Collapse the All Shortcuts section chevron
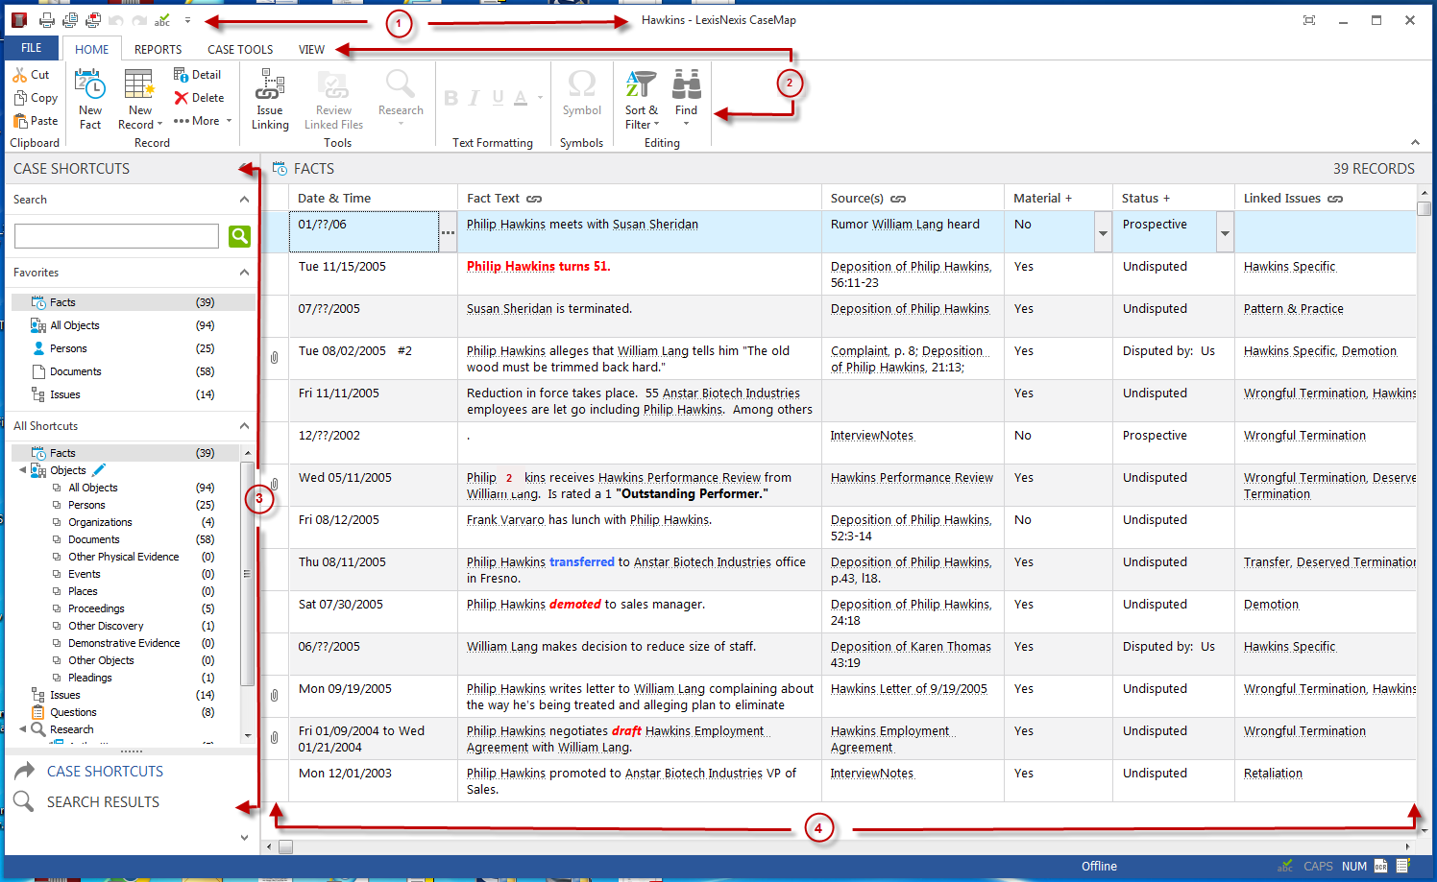Screen dimensions: 1437x882 (x=244, y=426)
